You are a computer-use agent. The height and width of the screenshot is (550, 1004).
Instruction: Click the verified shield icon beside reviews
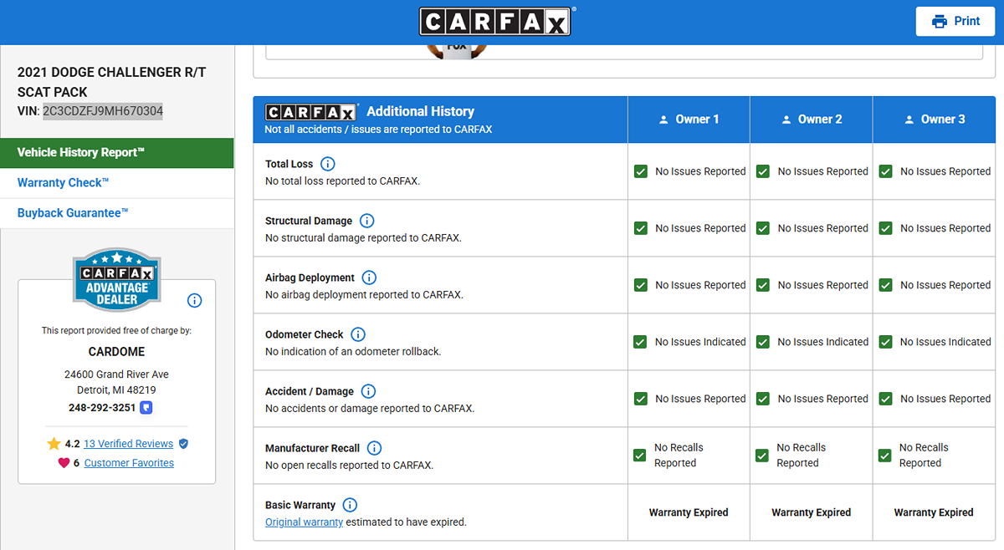tap(183, 444)
